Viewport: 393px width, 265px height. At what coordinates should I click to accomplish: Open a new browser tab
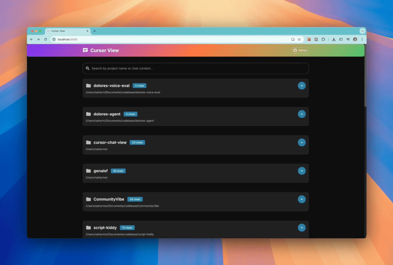95,31
